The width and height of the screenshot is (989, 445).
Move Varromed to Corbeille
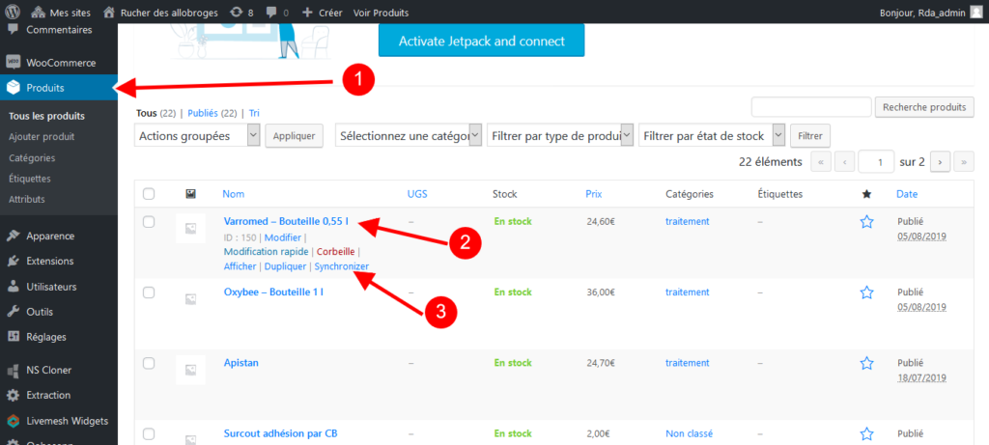pyautogui.click(x=335, y=252)
